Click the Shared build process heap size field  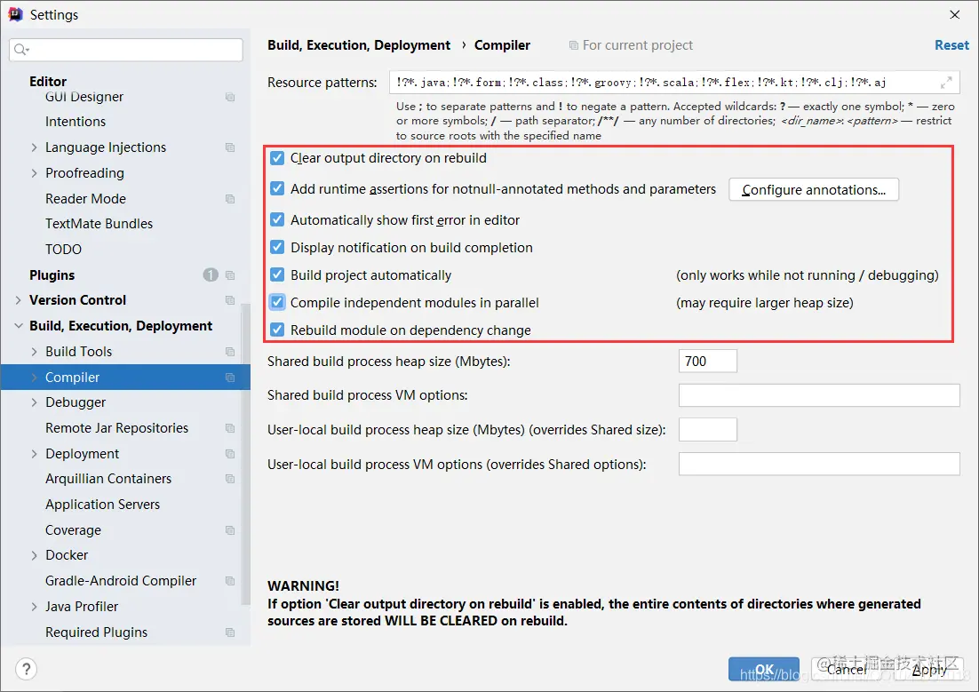pos(707,361)
